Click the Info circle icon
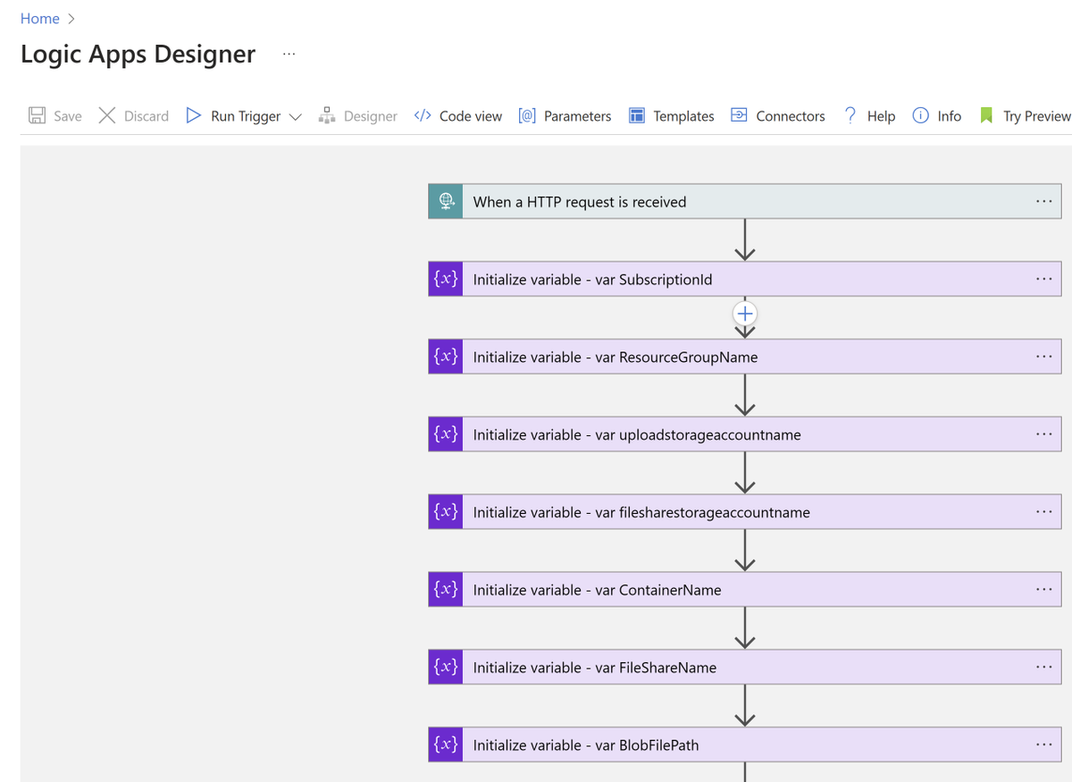 920,115
